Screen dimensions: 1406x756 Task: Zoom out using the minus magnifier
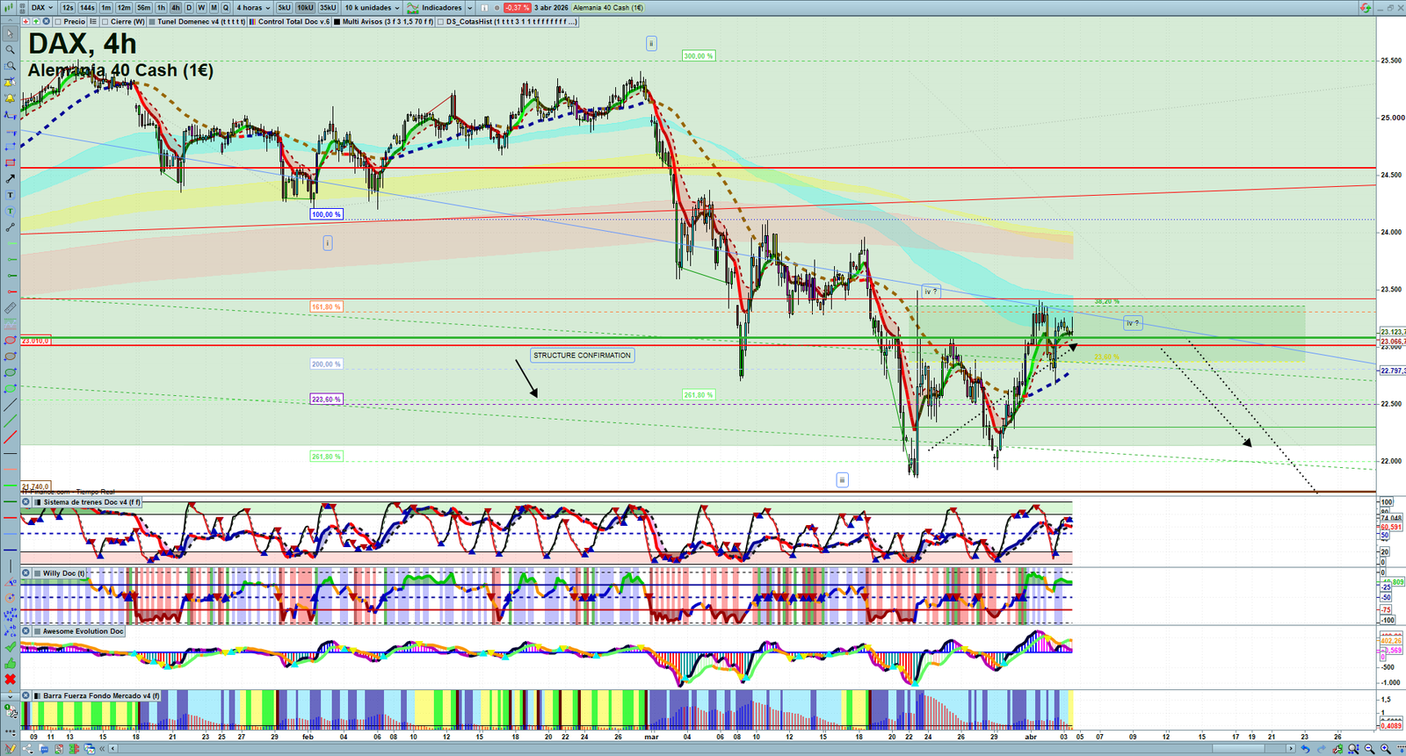[x=1370, y=749]
